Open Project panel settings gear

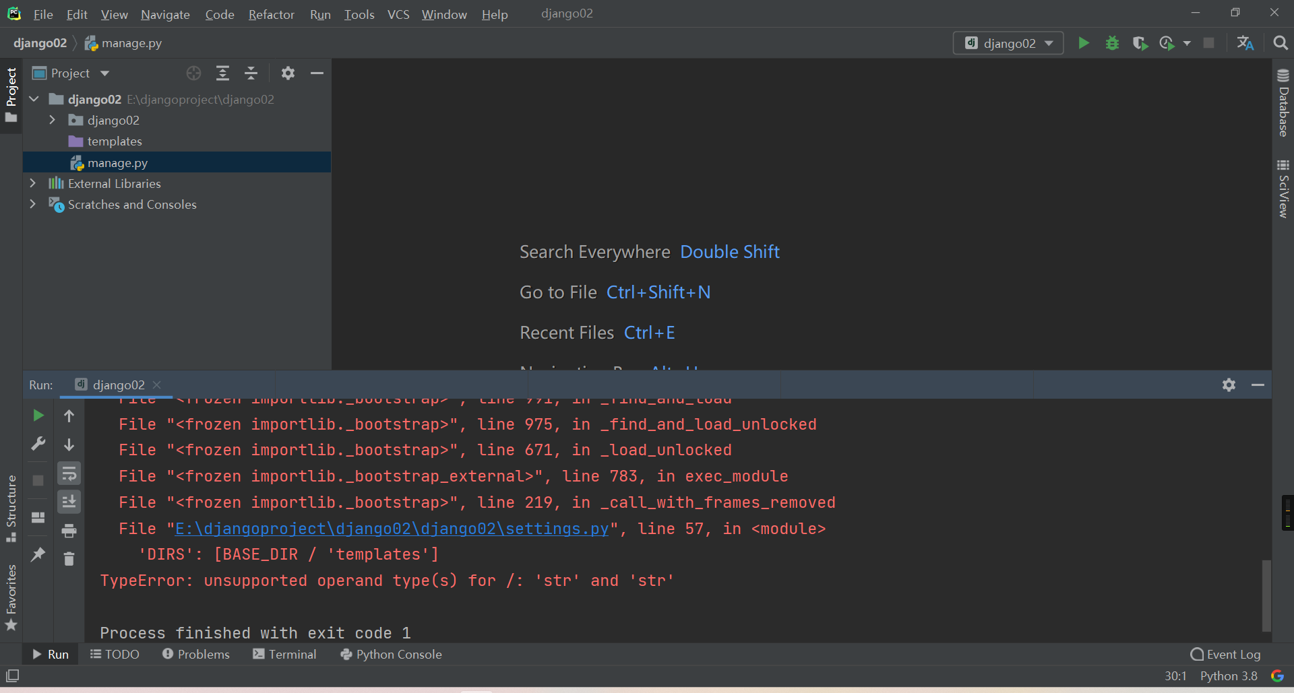tap(288, 73)
